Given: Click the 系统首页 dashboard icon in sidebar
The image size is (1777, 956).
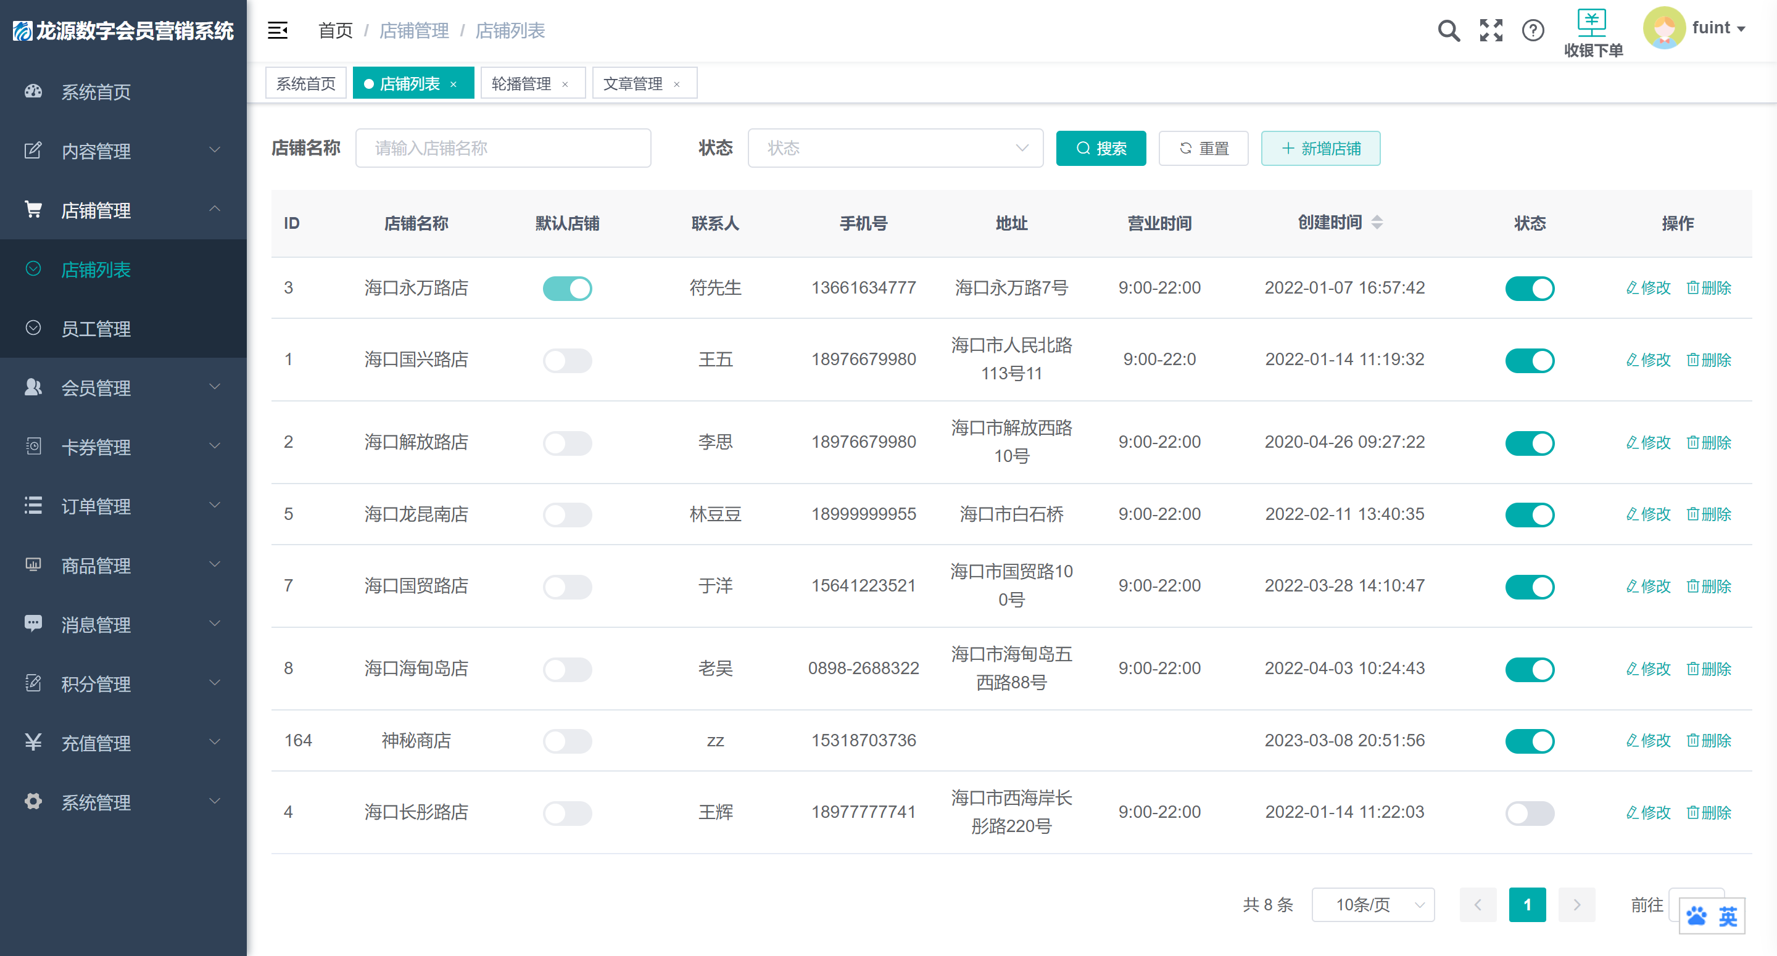Looking at the screenshot, I should 33,91.
